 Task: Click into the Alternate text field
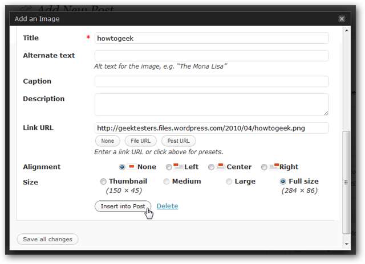point(212,56)
